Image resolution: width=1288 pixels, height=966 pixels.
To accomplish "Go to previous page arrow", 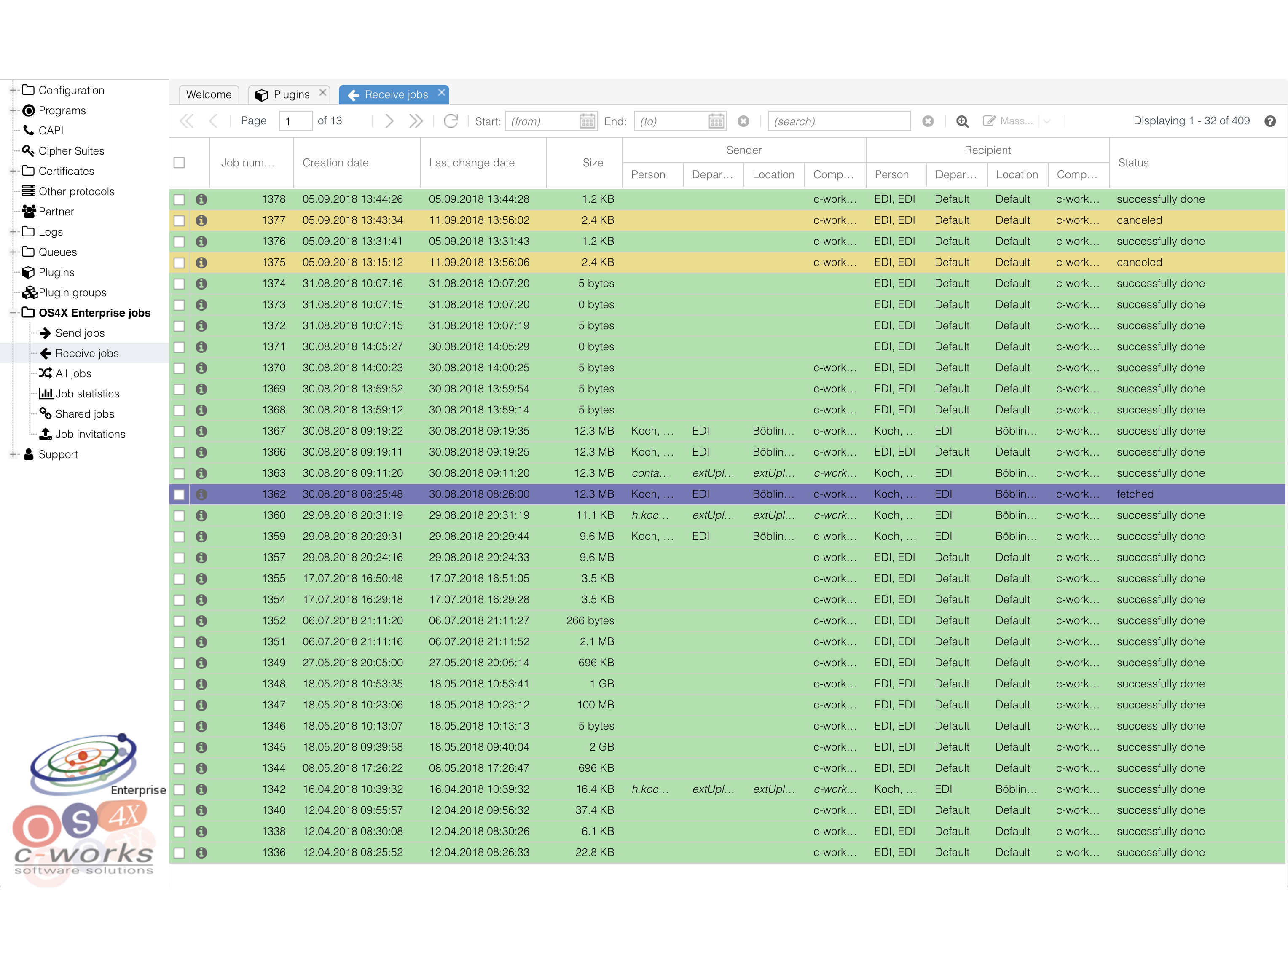I will 213,121.
